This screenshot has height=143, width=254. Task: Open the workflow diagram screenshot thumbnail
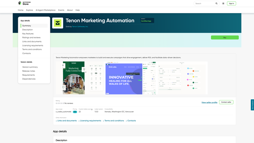(x=183, y=78)
